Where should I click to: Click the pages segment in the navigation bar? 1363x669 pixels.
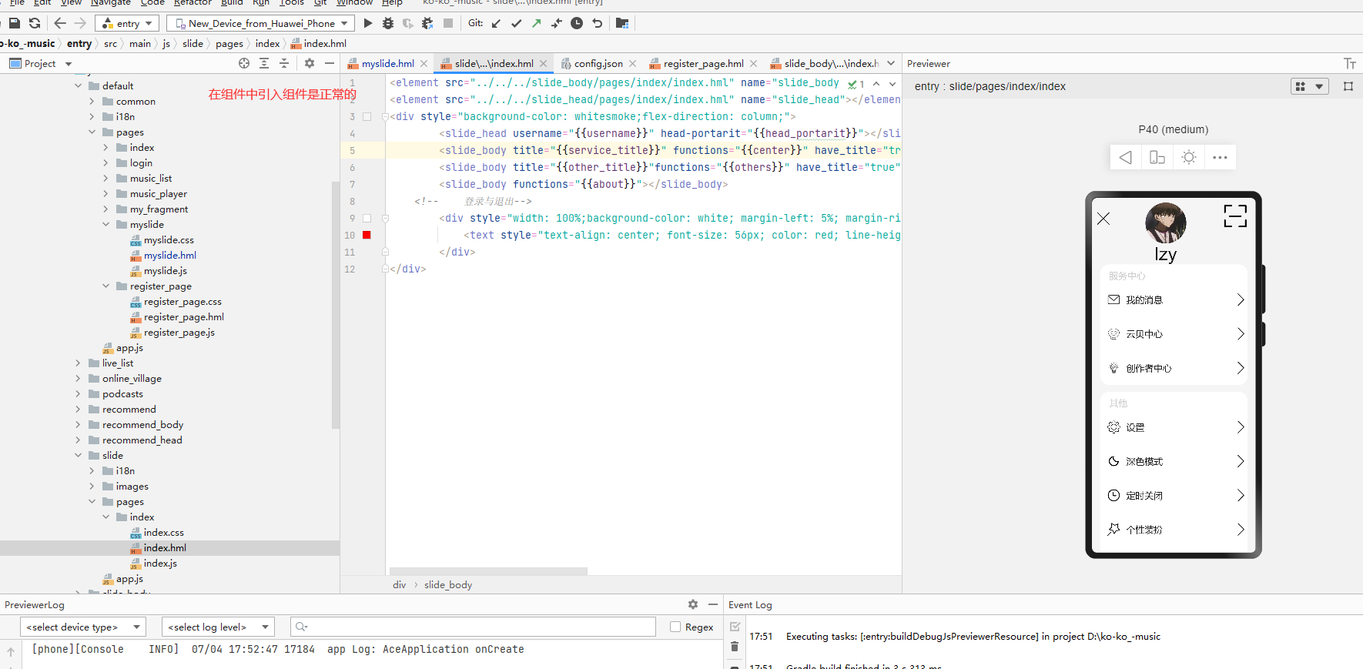[x=229, y=43]
